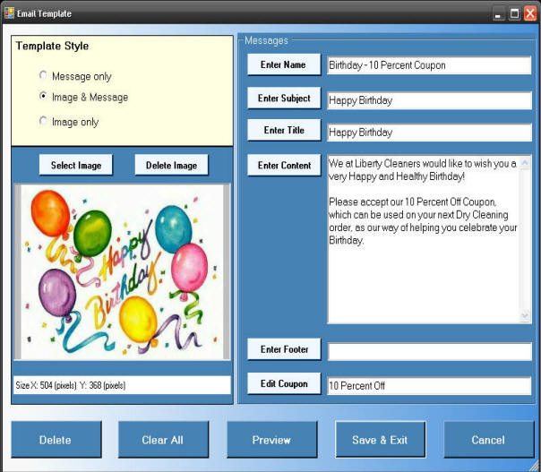
Task: Click the Enter Footer button
Action: tap(283, 349)
